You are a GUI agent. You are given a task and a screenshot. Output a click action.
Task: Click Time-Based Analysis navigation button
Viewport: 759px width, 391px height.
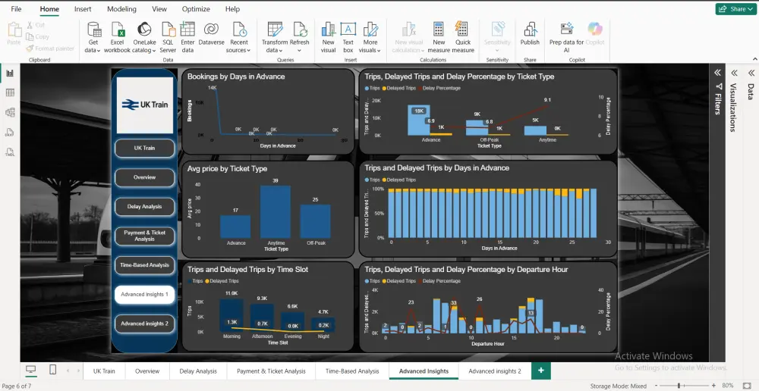144,265
